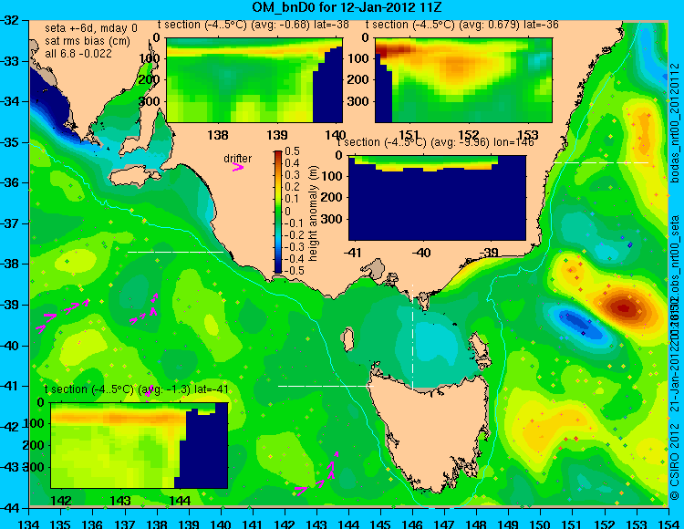The image size is (684, 529).
Task: Click the section title ending lon=146
Action: pos(436,142)
